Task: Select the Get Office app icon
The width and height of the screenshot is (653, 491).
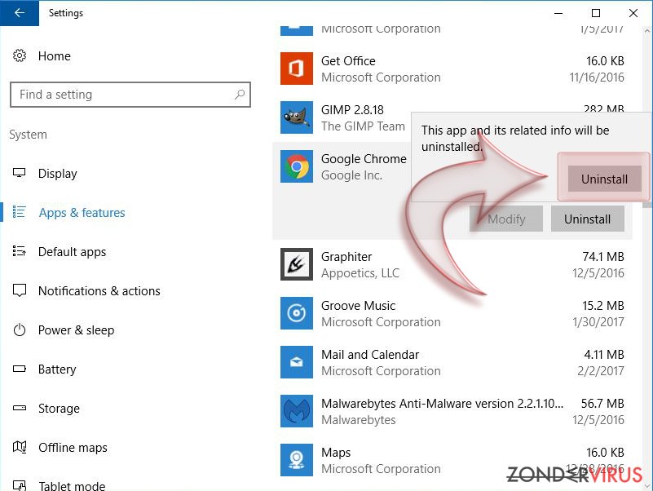Action: [x=297, y=69]
